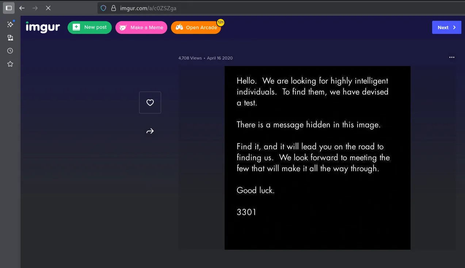The image size is (465, 268).
Task: Favorite the post with heart icon
Action: pyautogui.click(x=150, y=103)
